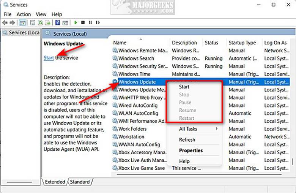Switch to the Standard tab
The width and height of the screenshot is (296, 193).
point(80,182)
